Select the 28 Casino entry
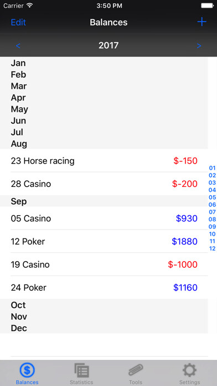 [104, 184]
